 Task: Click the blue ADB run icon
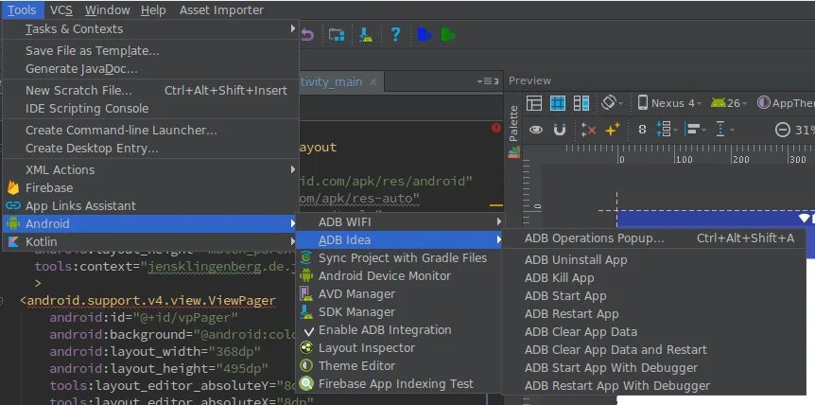(425, 35)
